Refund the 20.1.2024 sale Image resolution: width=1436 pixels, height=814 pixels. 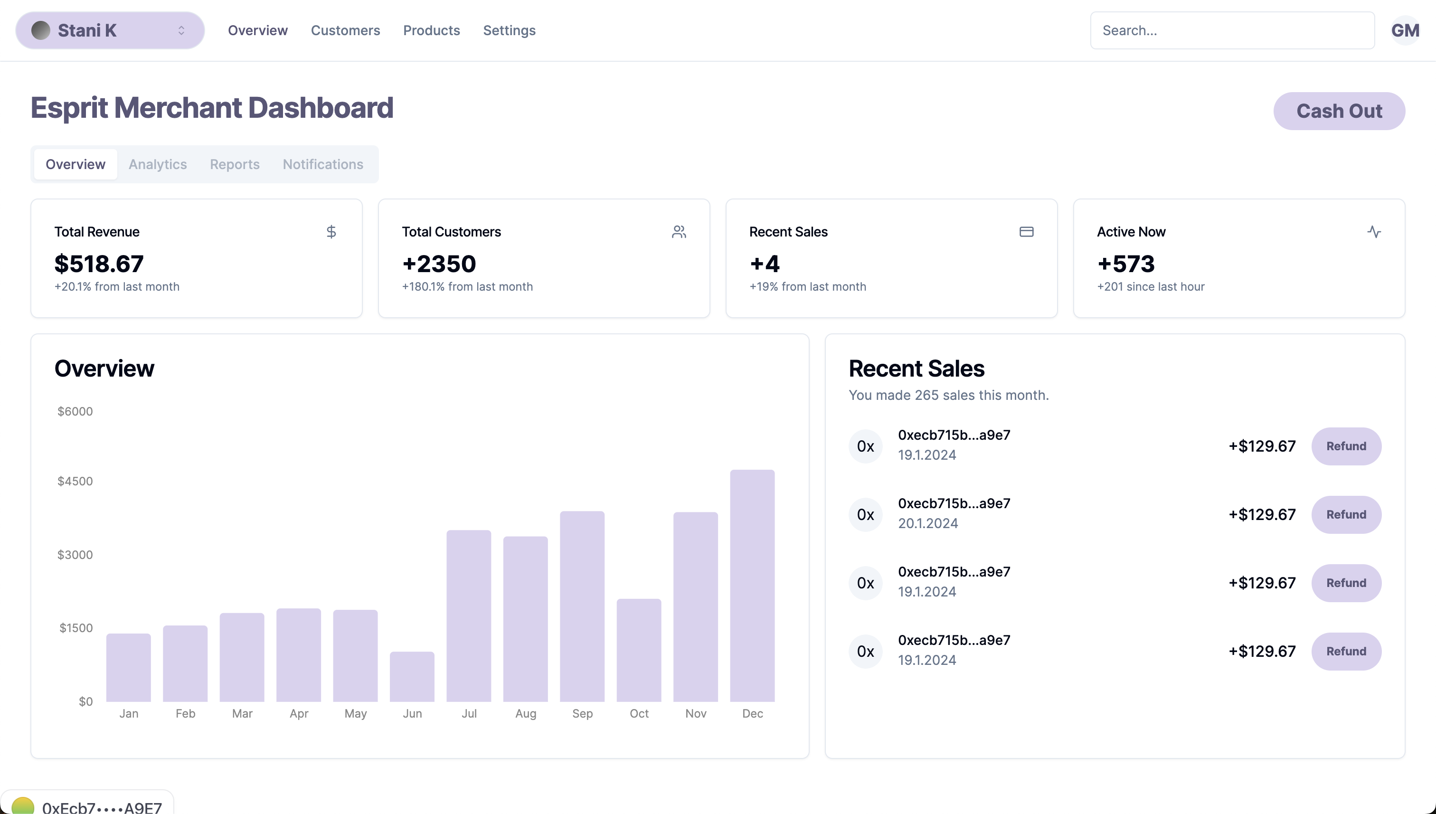coord(1346,514)
